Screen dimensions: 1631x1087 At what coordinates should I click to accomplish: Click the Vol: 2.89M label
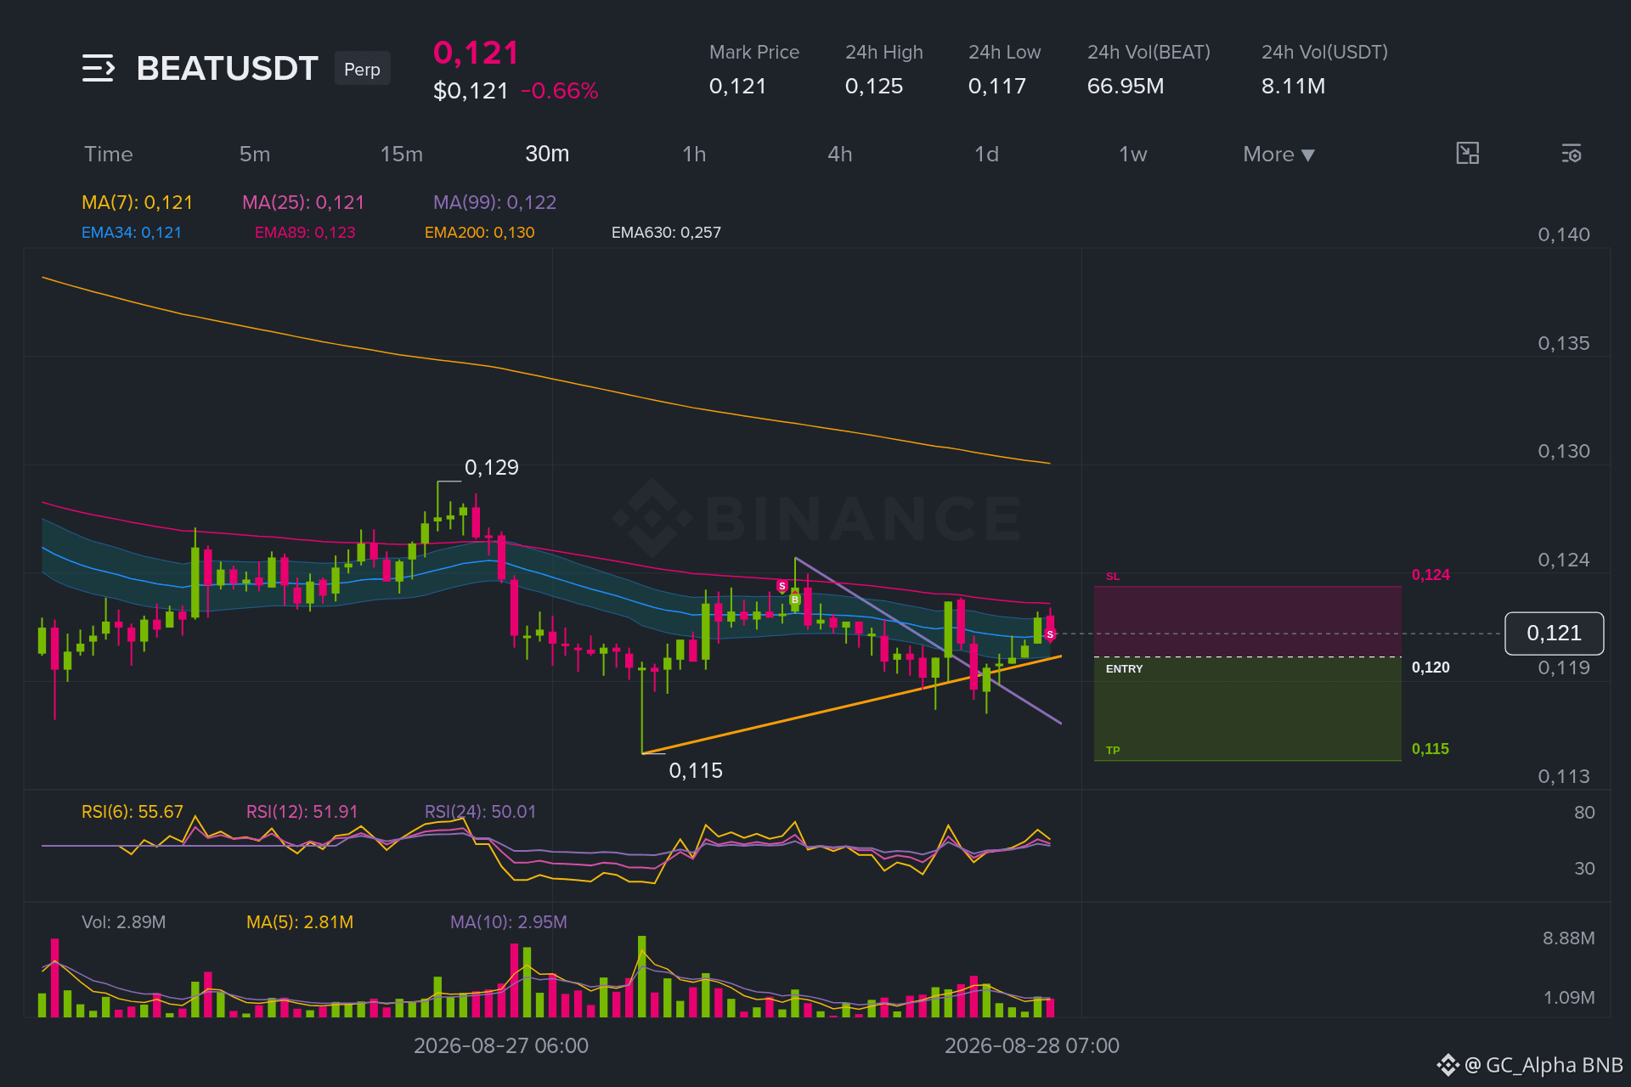point(124,922)
